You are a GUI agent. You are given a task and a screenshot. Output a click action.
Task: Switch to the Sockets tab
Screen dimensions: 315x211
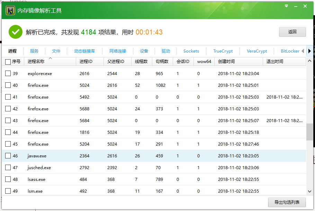[x=191, y=51]
